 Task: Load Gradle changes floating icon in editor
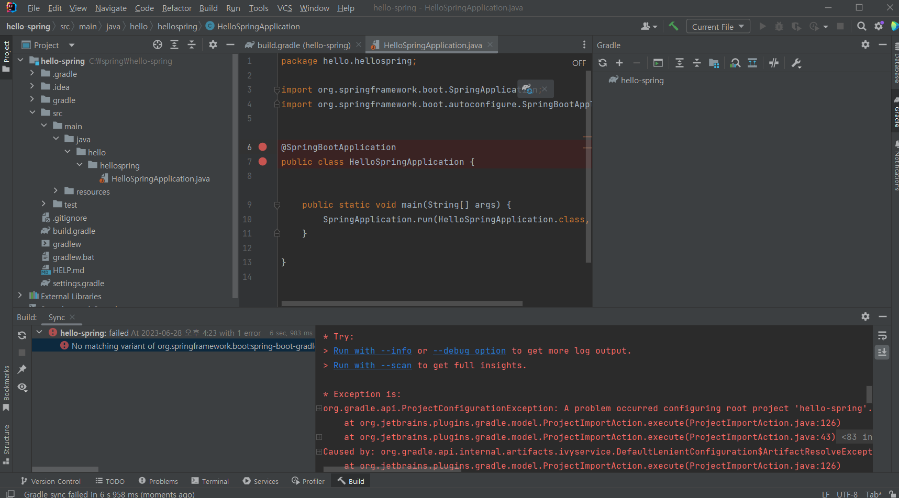[x=528, y=89]
